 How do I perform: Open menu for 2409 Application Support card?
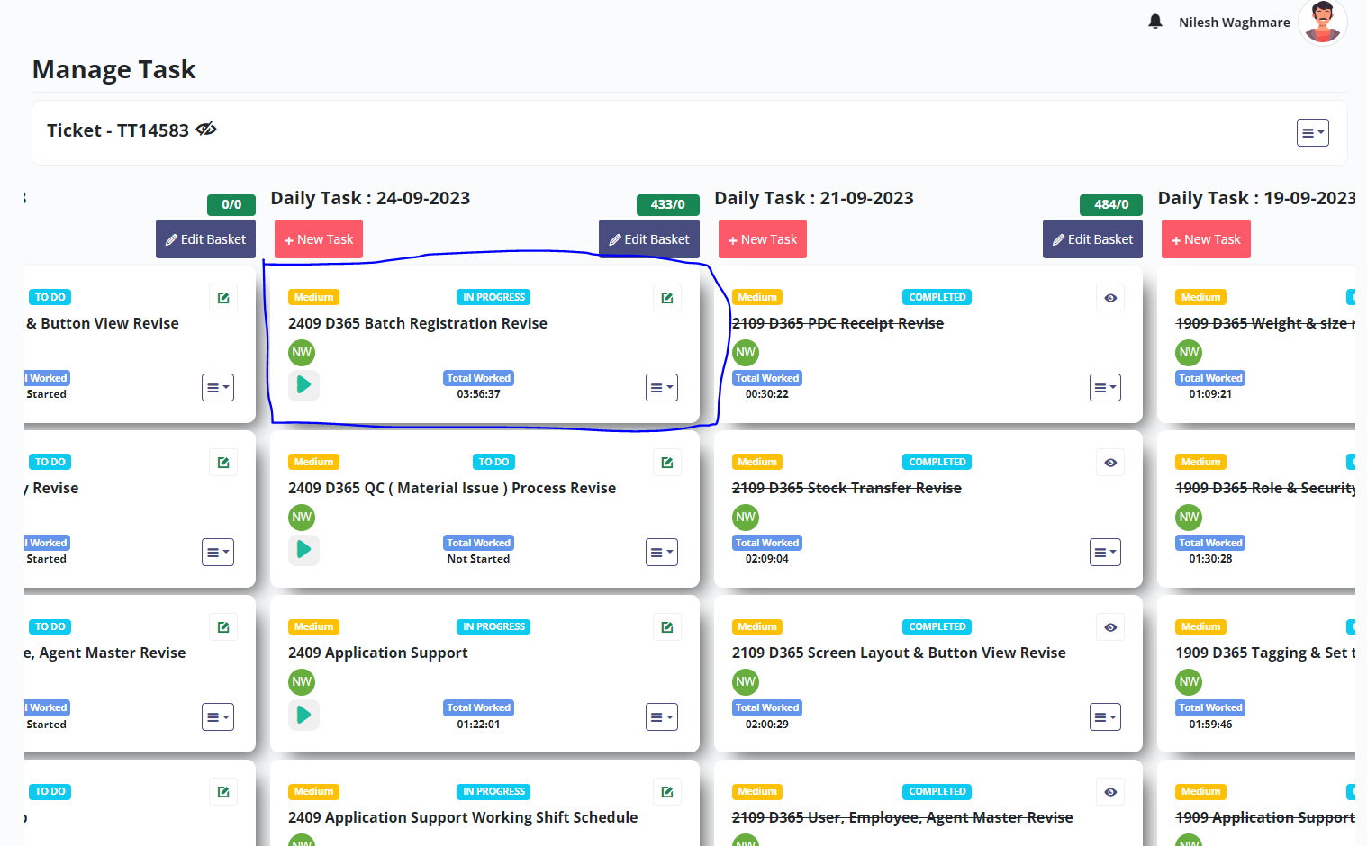point(662,717)
